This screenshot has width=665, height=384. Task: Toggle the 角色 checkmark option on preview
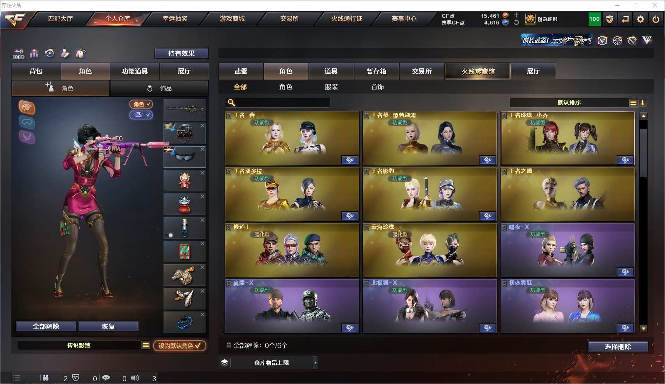(x=141, y=104)
